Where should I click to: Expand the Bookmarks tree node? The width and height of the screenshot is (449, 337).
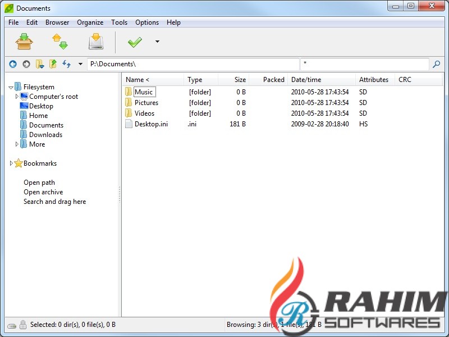click(12, 163)
